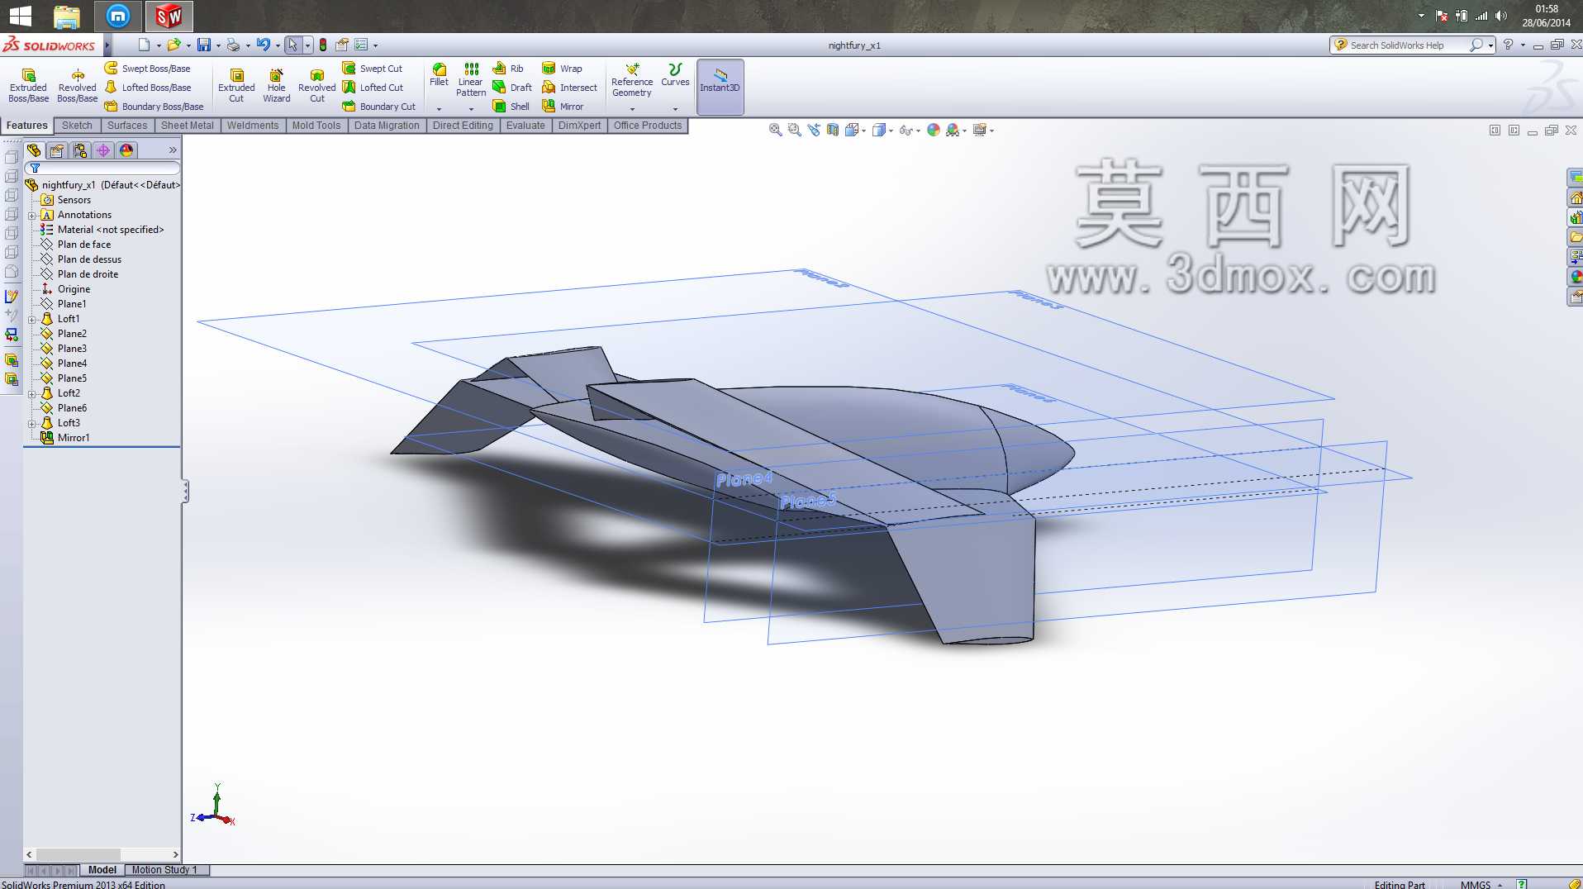Open the PropertyManager tab in the left panel
1583x889 pixels.
click(x=56, y=150)
